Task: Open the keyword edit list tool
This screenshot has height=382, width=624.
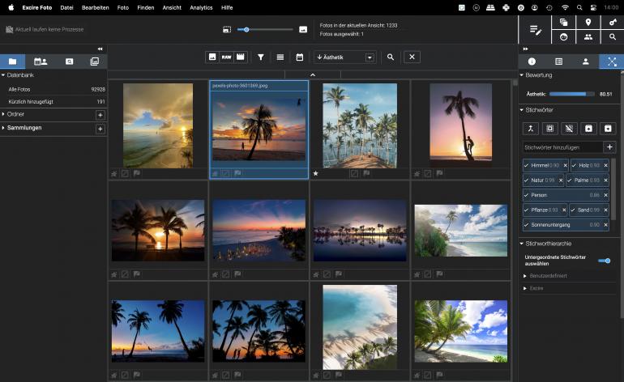Action: click(535, 30)
